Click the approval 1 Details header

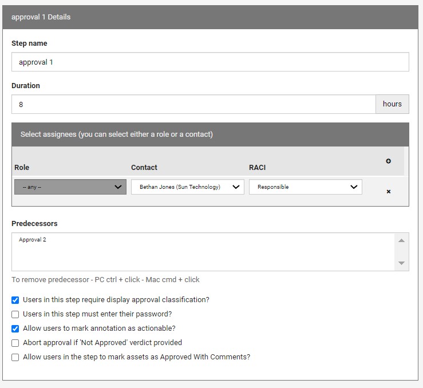(41, 17)
